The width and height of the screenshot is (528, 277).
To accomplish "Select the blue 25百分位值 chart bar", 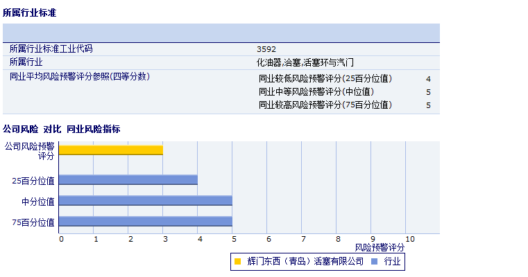I will [x=128, y=180].
